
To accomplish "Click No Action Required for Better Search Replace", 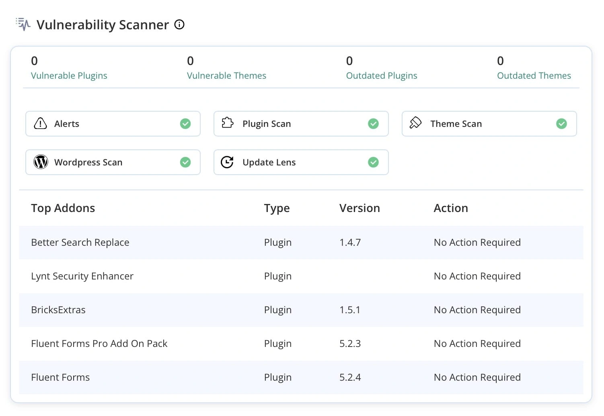I will click(x=477, y=243).
